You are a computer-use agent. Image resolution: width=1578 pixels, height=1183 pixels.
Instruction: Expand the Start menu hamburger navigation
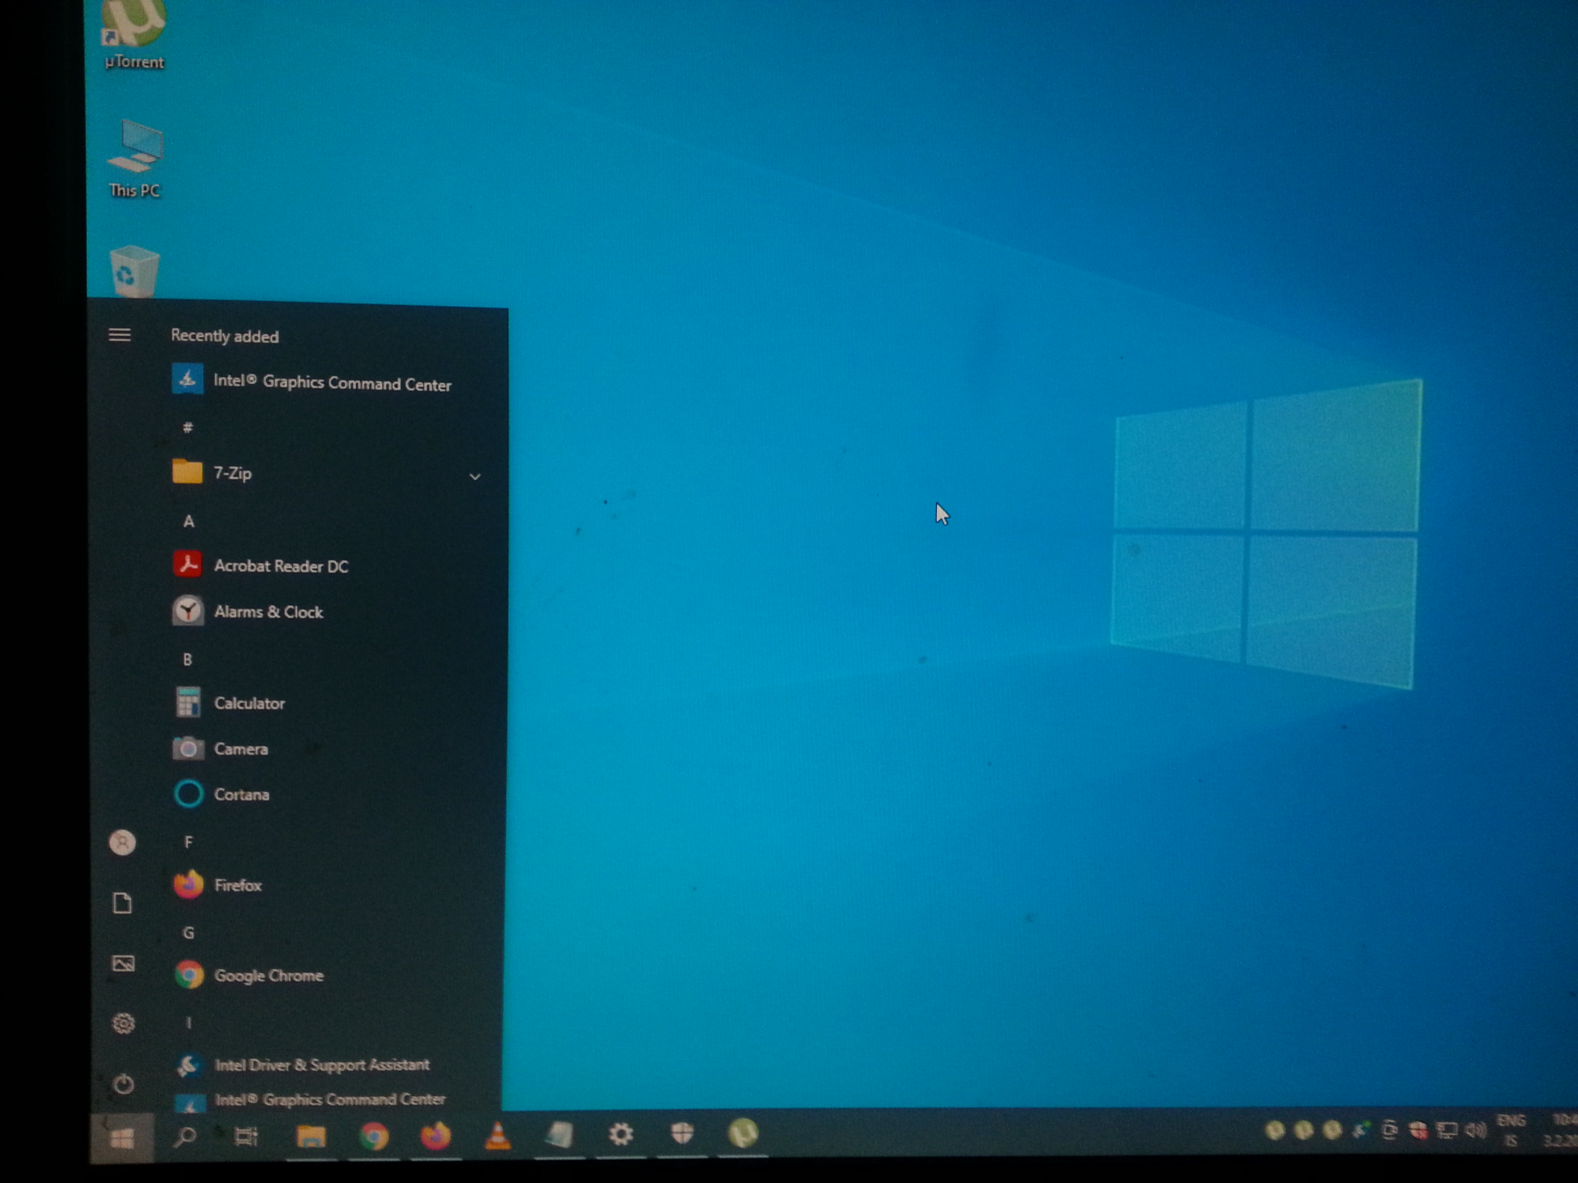point(119,335)
